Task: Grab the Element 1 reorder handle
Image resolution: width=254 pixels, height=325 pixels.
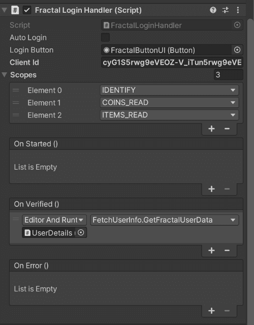Action: point(16,102)
